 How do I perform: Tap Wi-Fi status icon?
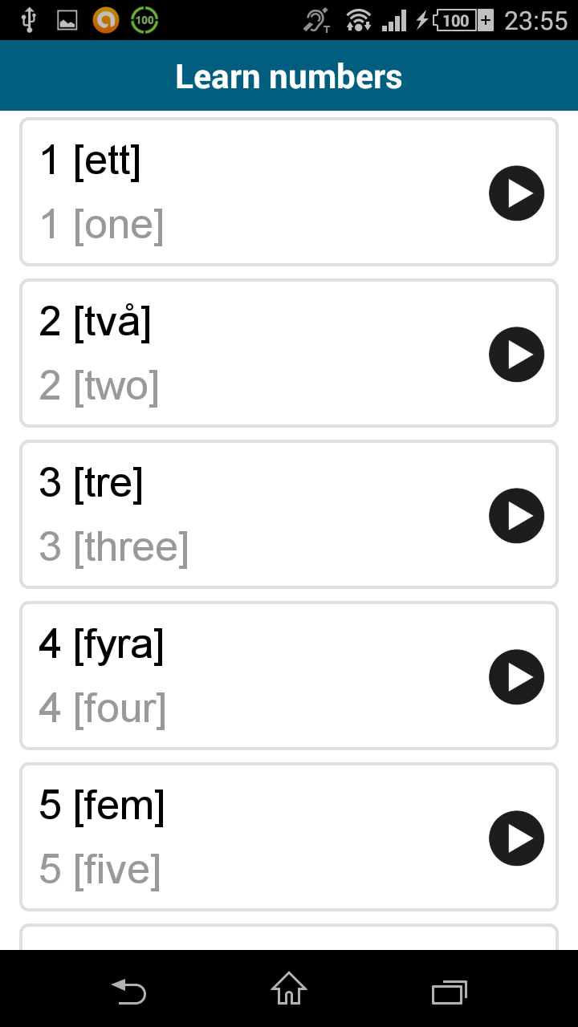[x=358, y=20]
